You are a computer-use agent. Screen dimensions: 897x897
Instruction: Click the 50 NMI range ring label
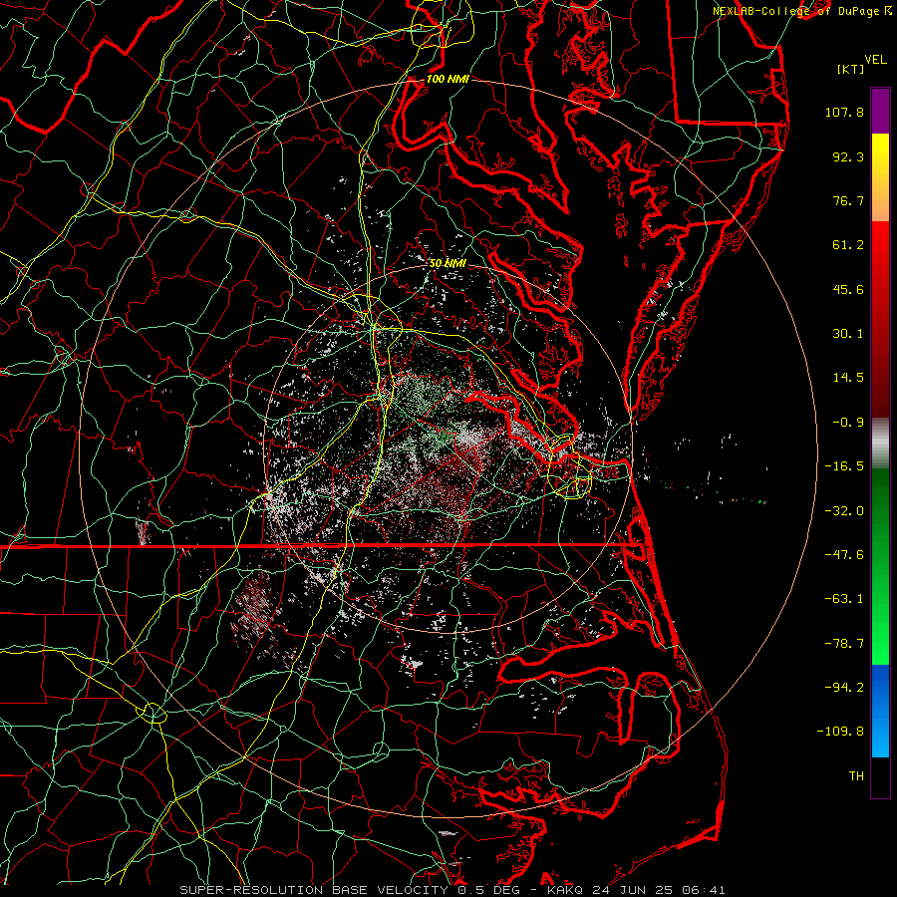point(448,263)
